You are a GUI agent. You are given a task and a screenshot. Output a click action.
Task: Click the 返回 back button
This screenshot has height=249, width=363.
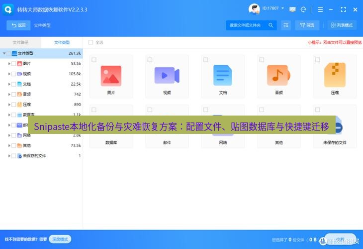coord(18,25)
